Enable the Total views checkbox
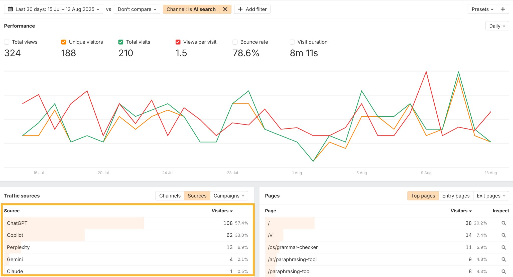Image resolution: width=513 pixels, height=277 pixels. click(x=7, y=42)
